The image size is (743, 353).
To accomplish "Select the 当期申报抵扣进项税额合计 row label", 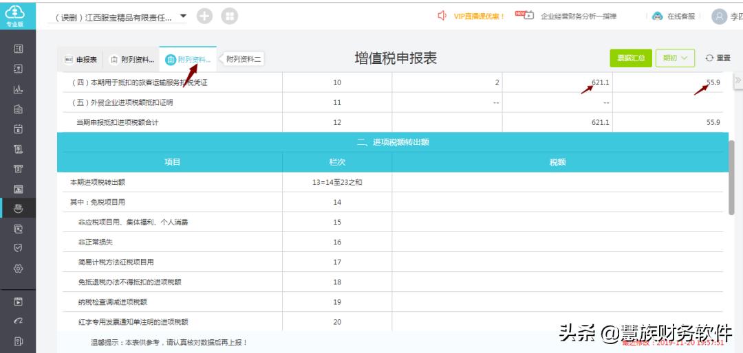I will [x=118, y=122].
